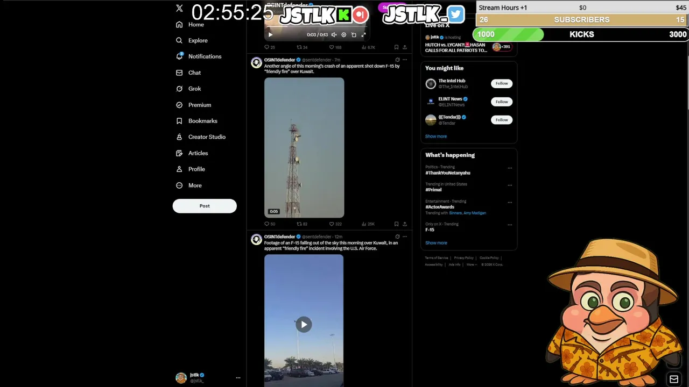The width and height of the screenshot is (689, 387).
Task: Seek on the top video progress bar
Action: pyautogui.click(x=317, y=27)
